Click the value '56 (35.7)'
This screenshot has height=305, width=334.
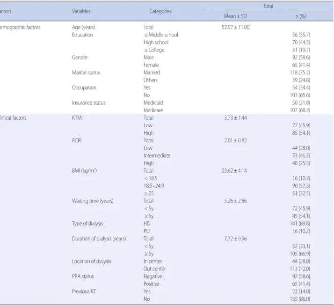[x=301, y=35]
